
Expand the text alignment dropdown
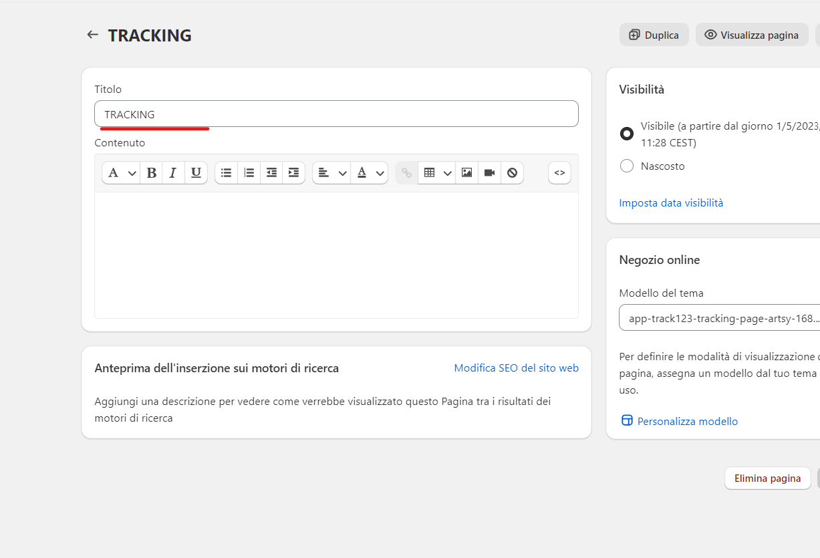(332, 172)
